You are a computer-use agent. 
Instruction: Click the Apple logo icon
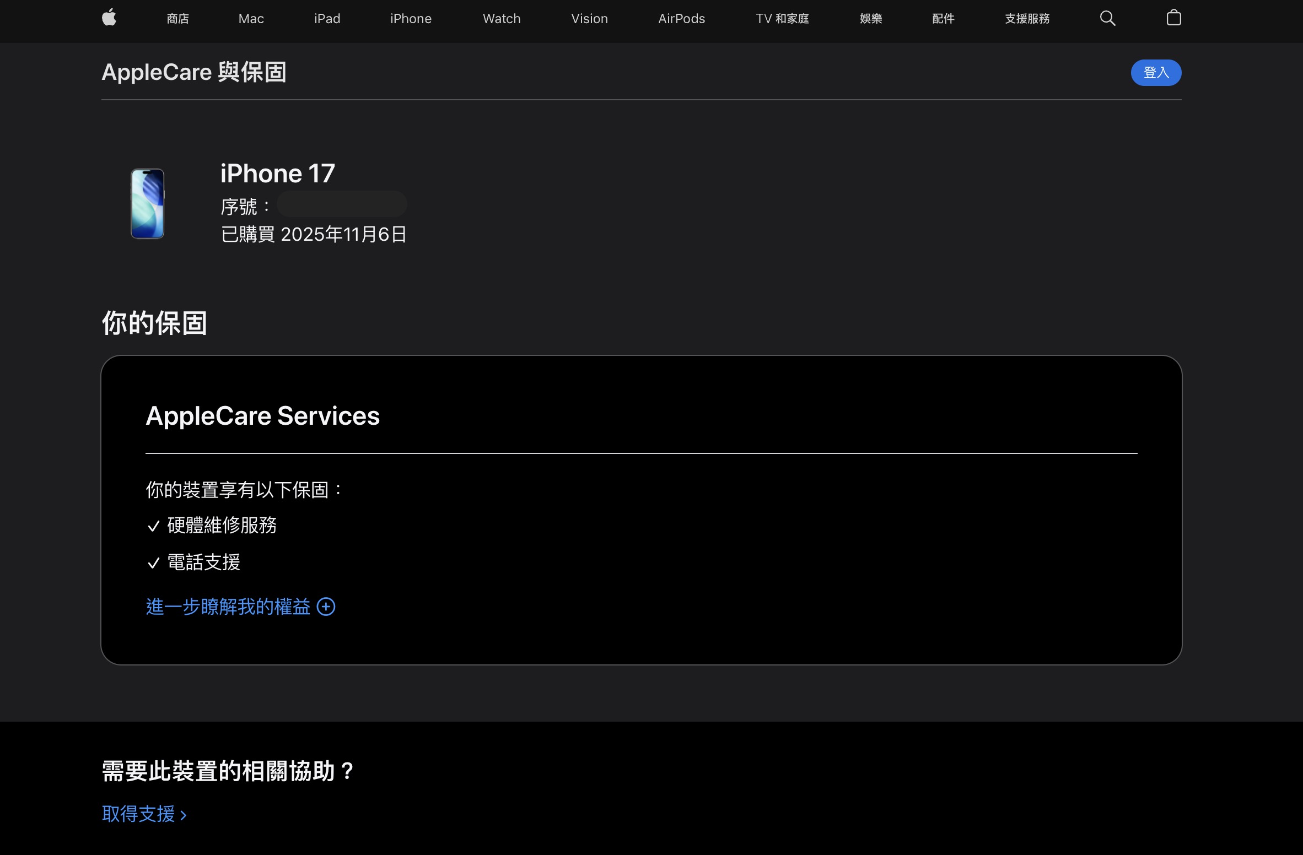(109, 18)
